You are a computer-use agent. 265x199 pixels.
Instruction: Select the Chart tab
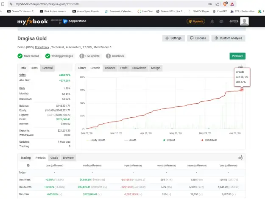82,68
